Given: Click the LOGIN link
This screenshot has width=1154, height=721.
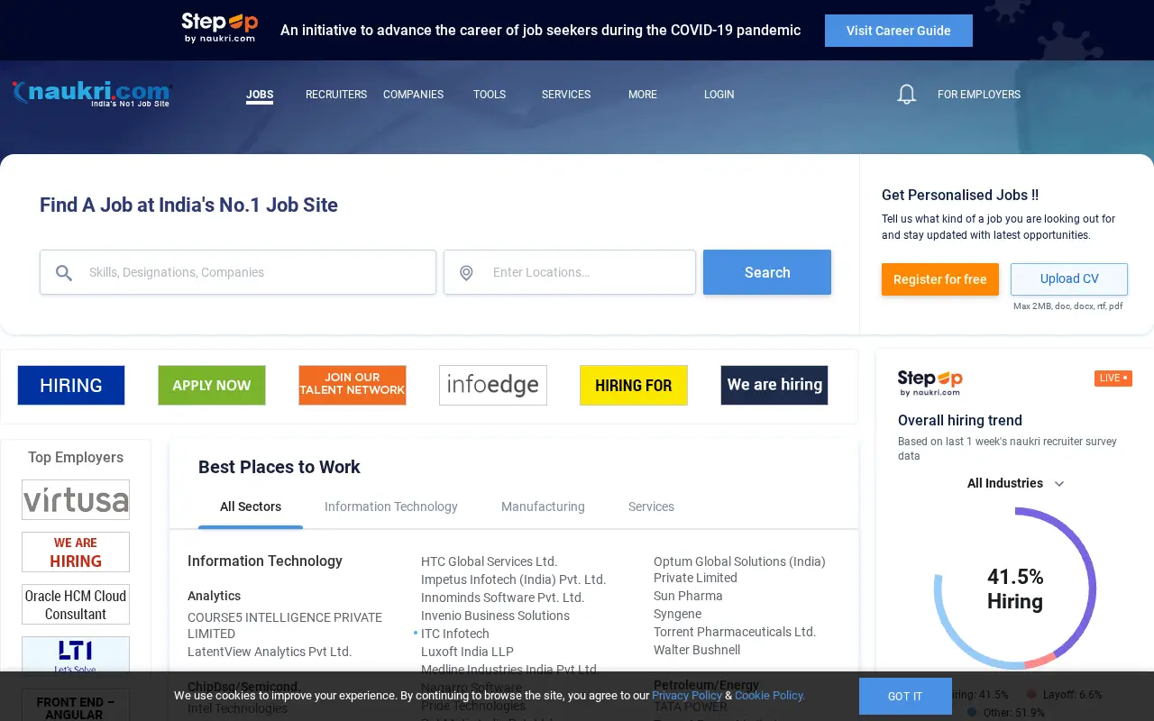Looking at the screenshot, I should click(x=719, y=95).
